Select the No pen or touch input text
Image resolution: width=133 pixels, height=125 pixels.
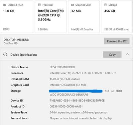[x=81, y=118]
